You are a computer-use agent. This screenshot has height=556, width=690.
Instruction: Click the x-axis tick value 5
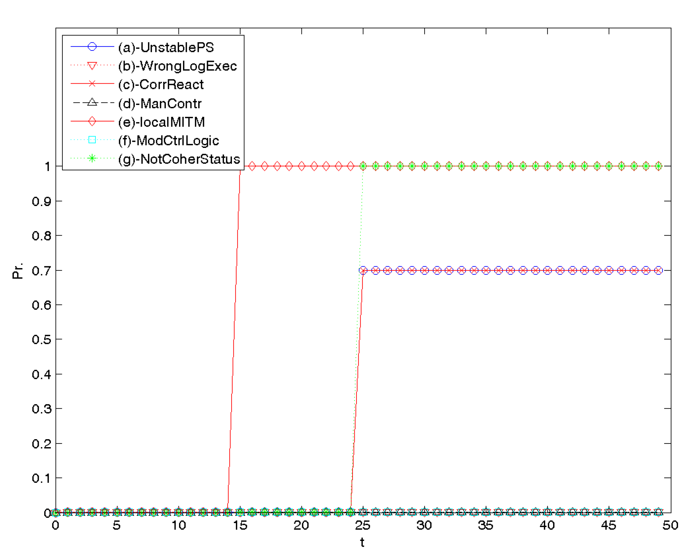[117, 526]
